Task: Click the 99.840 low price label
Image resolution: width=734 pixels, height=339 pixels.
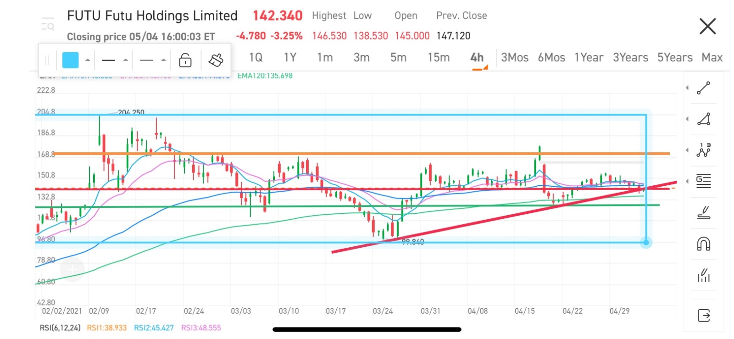Action: (x=413, y=242)
